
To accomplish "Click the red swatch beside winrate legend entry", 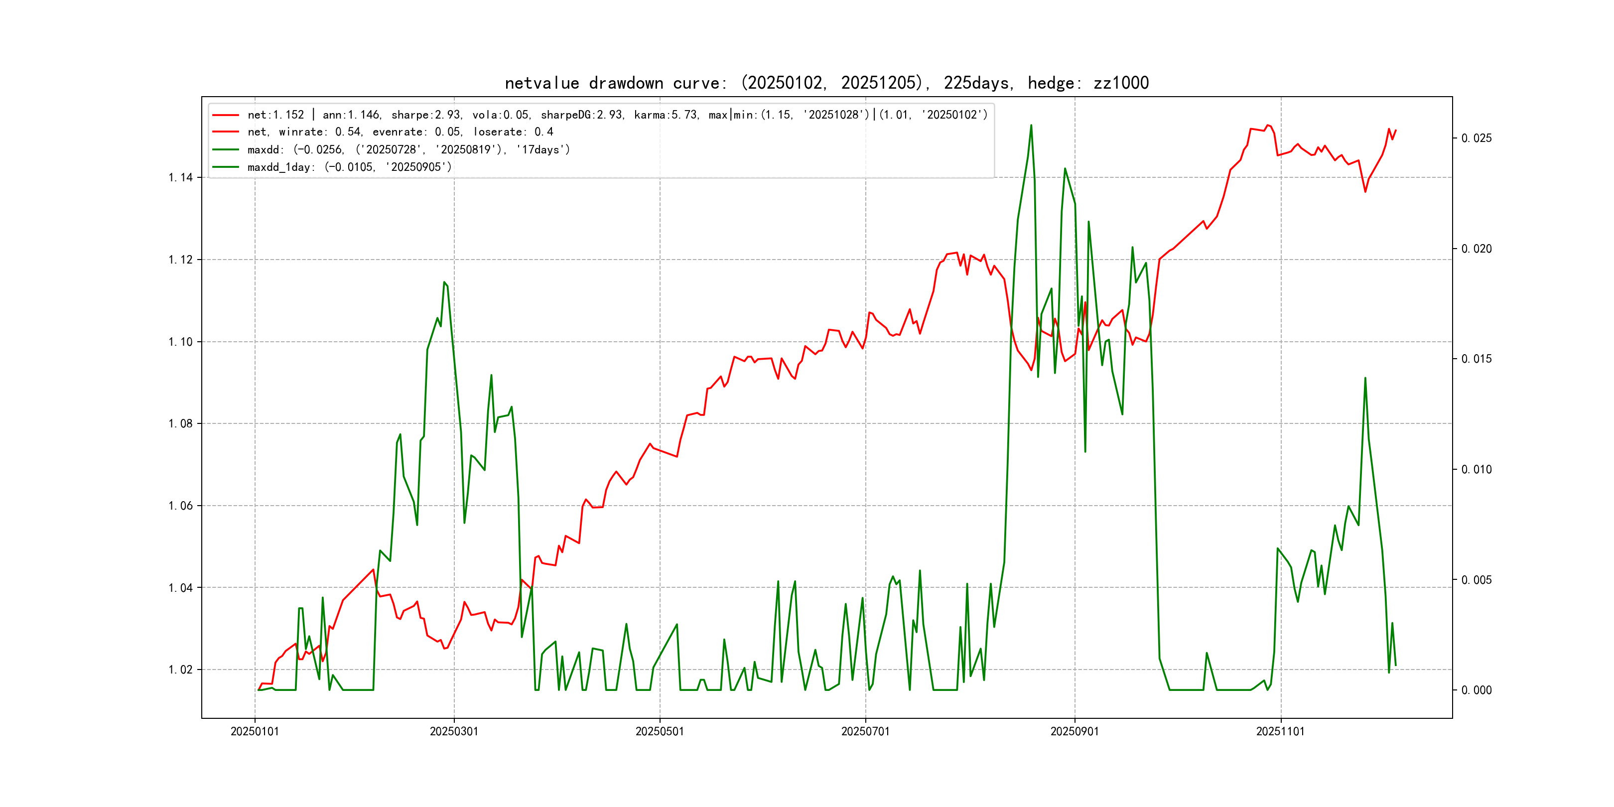I will [x=226, y=132].
